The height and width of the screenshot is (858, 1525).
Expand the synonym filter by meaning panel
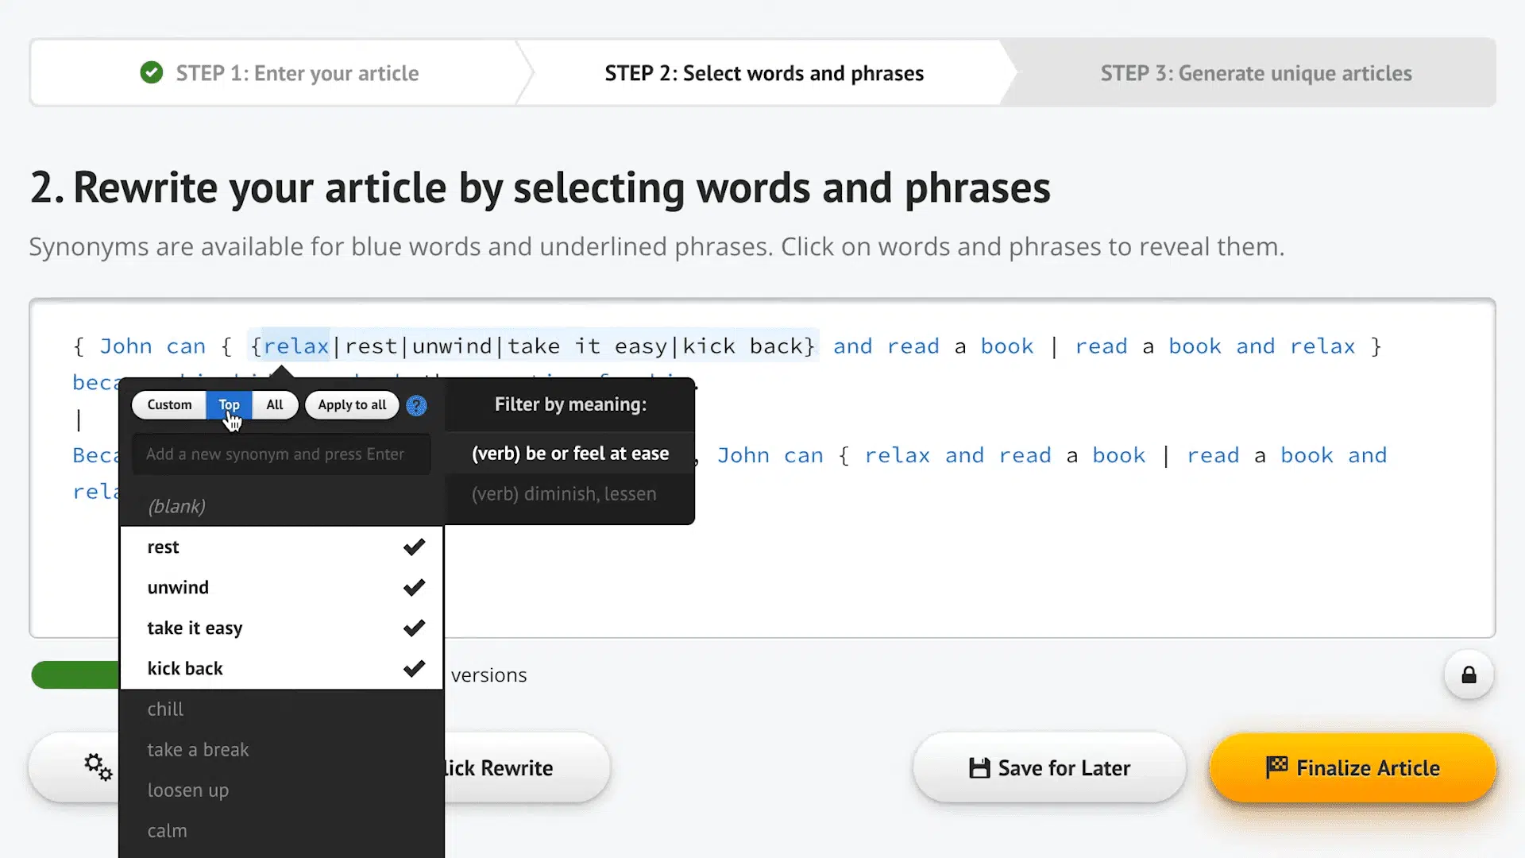(x=571, y=404)
